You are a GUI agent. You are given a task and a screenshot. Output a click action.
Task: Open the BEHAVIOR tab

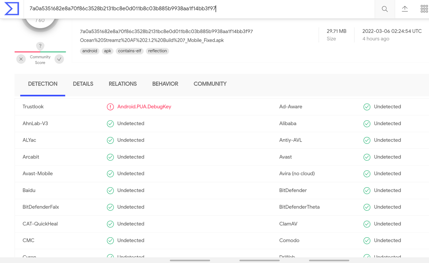[x=165, y=84]
